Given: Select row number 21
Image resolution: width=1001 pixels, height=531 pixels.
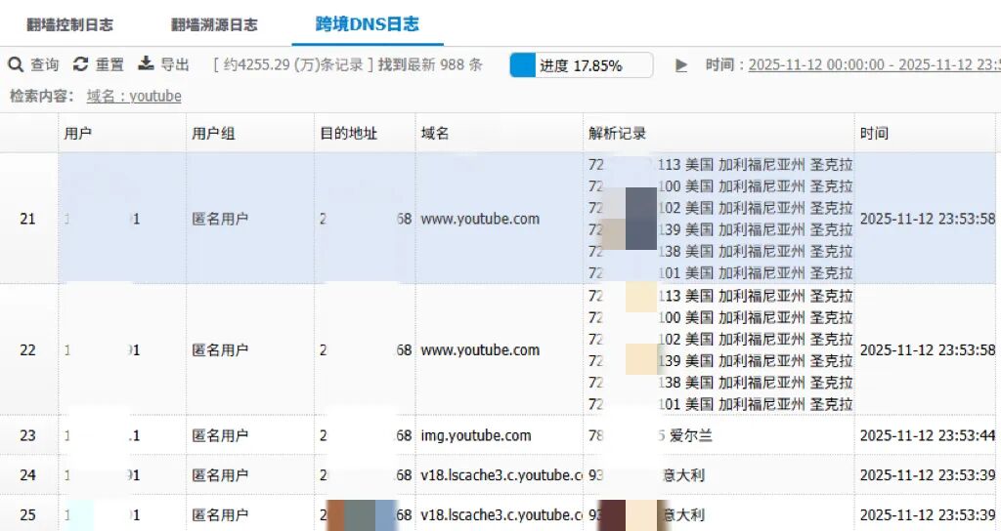Looking at the screenshot, I should [x=27, y=219].
